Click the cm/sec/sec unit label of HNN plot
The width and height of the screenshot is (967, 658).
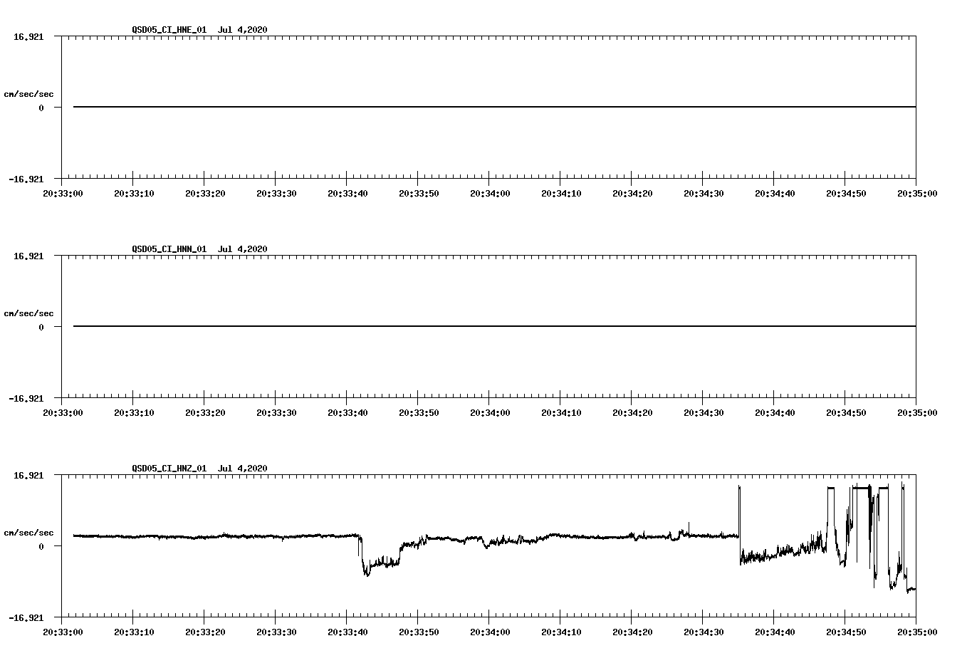click(x=28, y=313)
